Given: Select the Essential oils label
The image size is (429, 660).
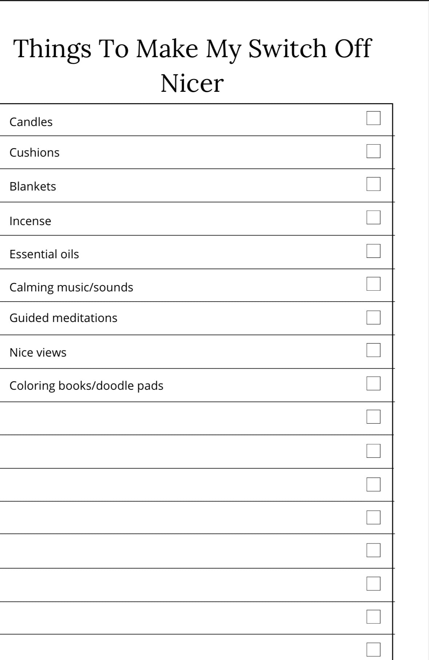Looking at the screenshot, I should [x=44, y=254].
